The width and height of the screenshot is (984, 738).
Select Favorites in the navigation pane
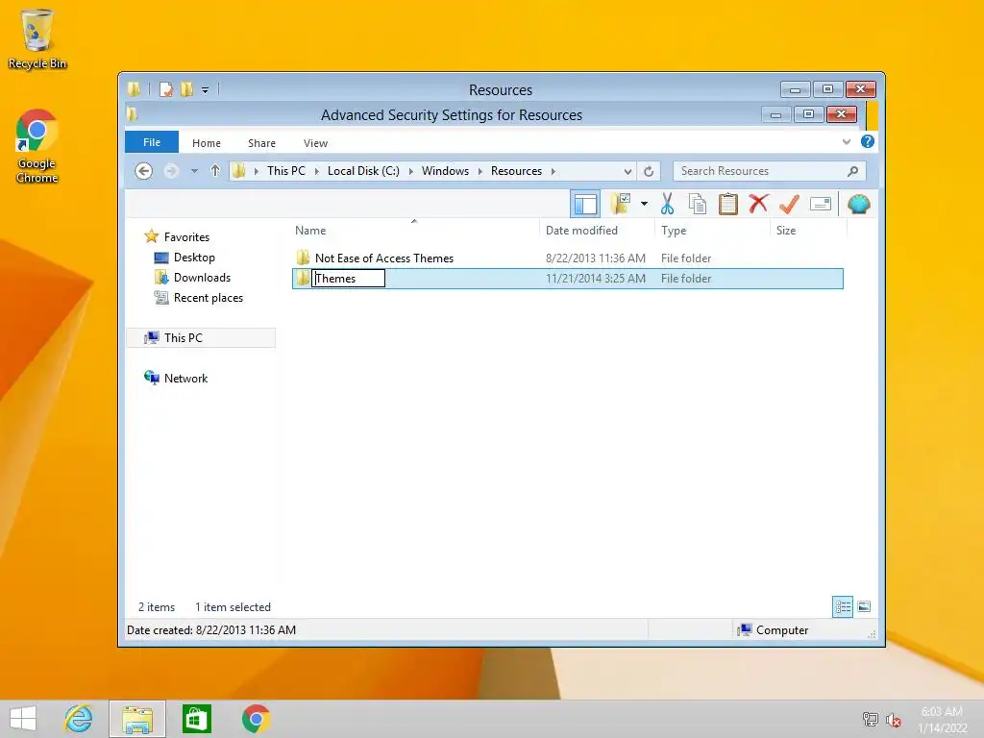point(186,237)
